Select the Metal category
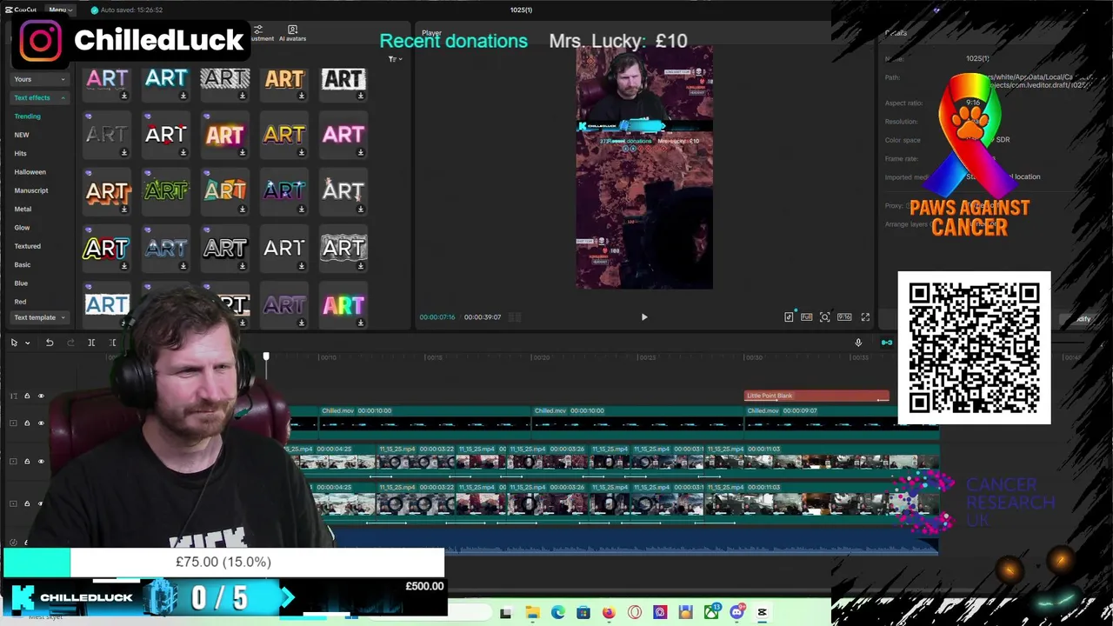The image size is (1113, 626). (x=23, y=209)
